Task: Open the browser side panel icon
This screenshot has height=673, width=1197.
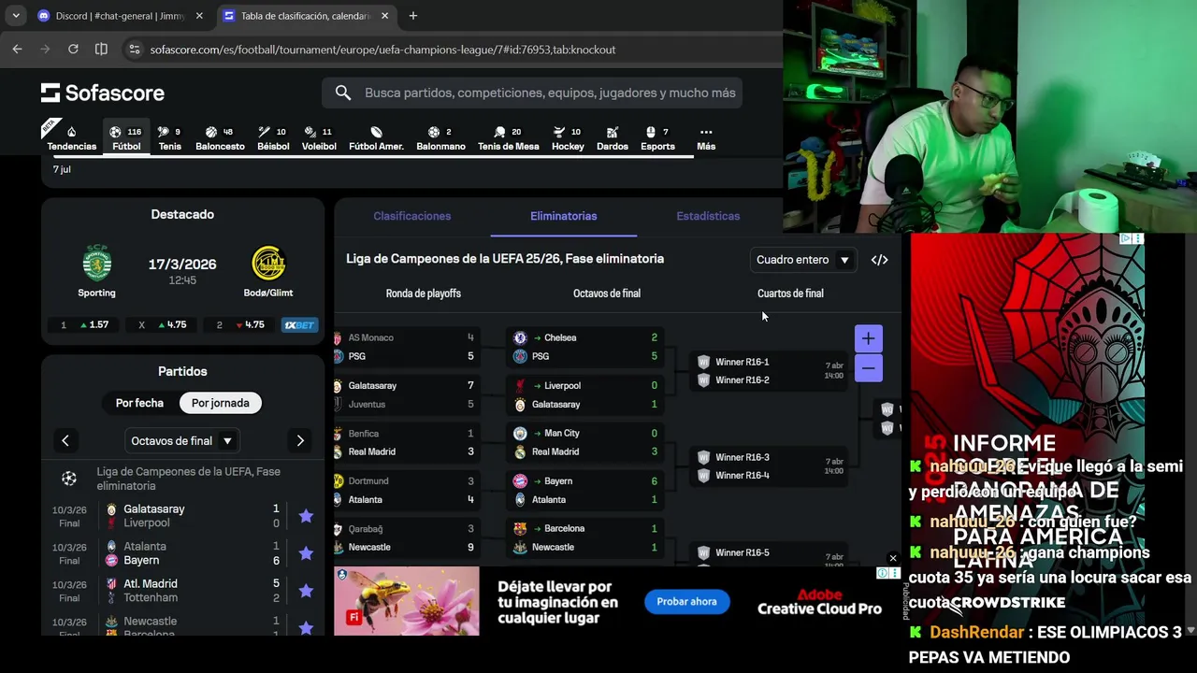Action: coord(101,50)
